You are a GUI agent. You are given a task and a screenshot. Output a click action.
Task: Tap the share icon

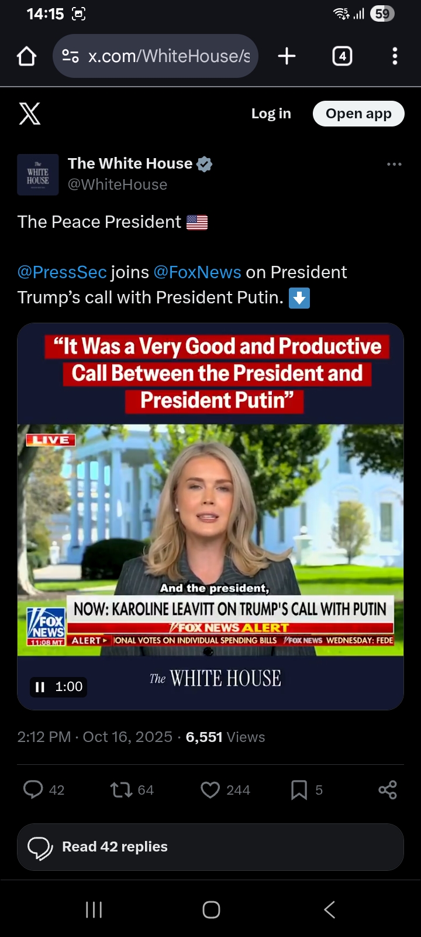pos(388,790)
